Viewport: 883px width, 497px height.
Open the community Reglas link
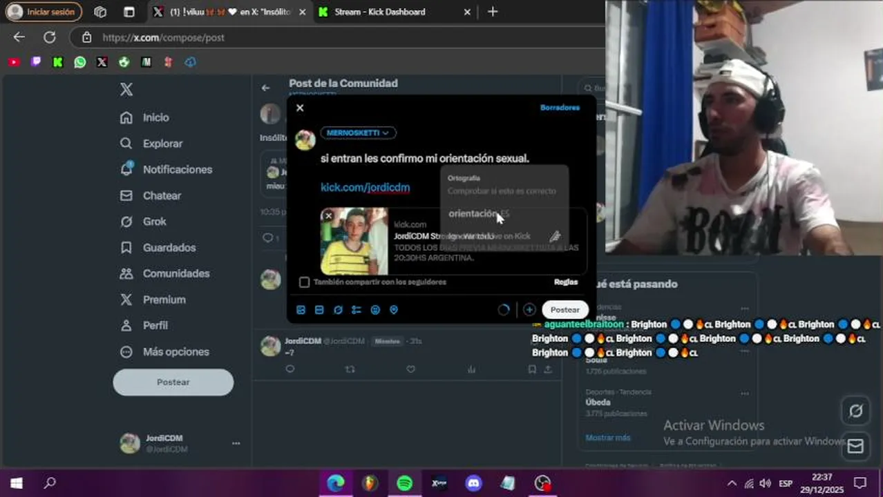[566, 282]
